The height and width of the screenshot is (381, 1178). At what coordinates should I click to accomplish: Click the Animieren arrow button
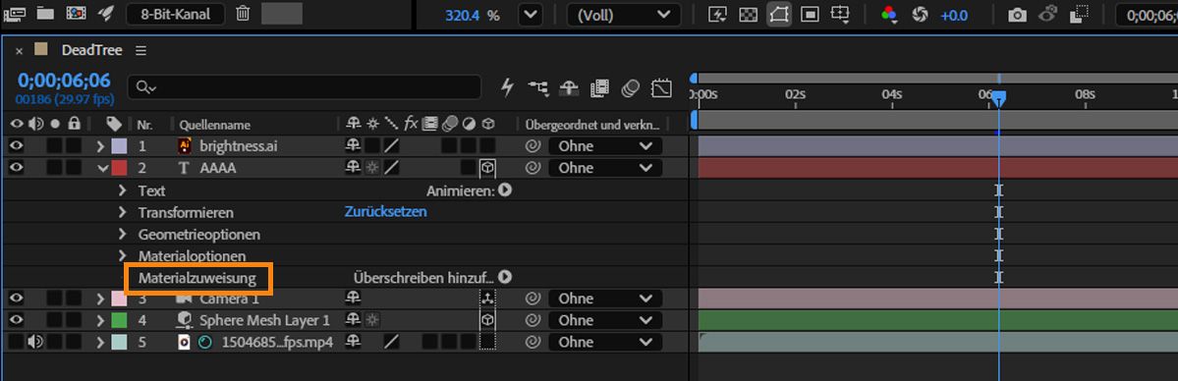click(x=505, y=190)
